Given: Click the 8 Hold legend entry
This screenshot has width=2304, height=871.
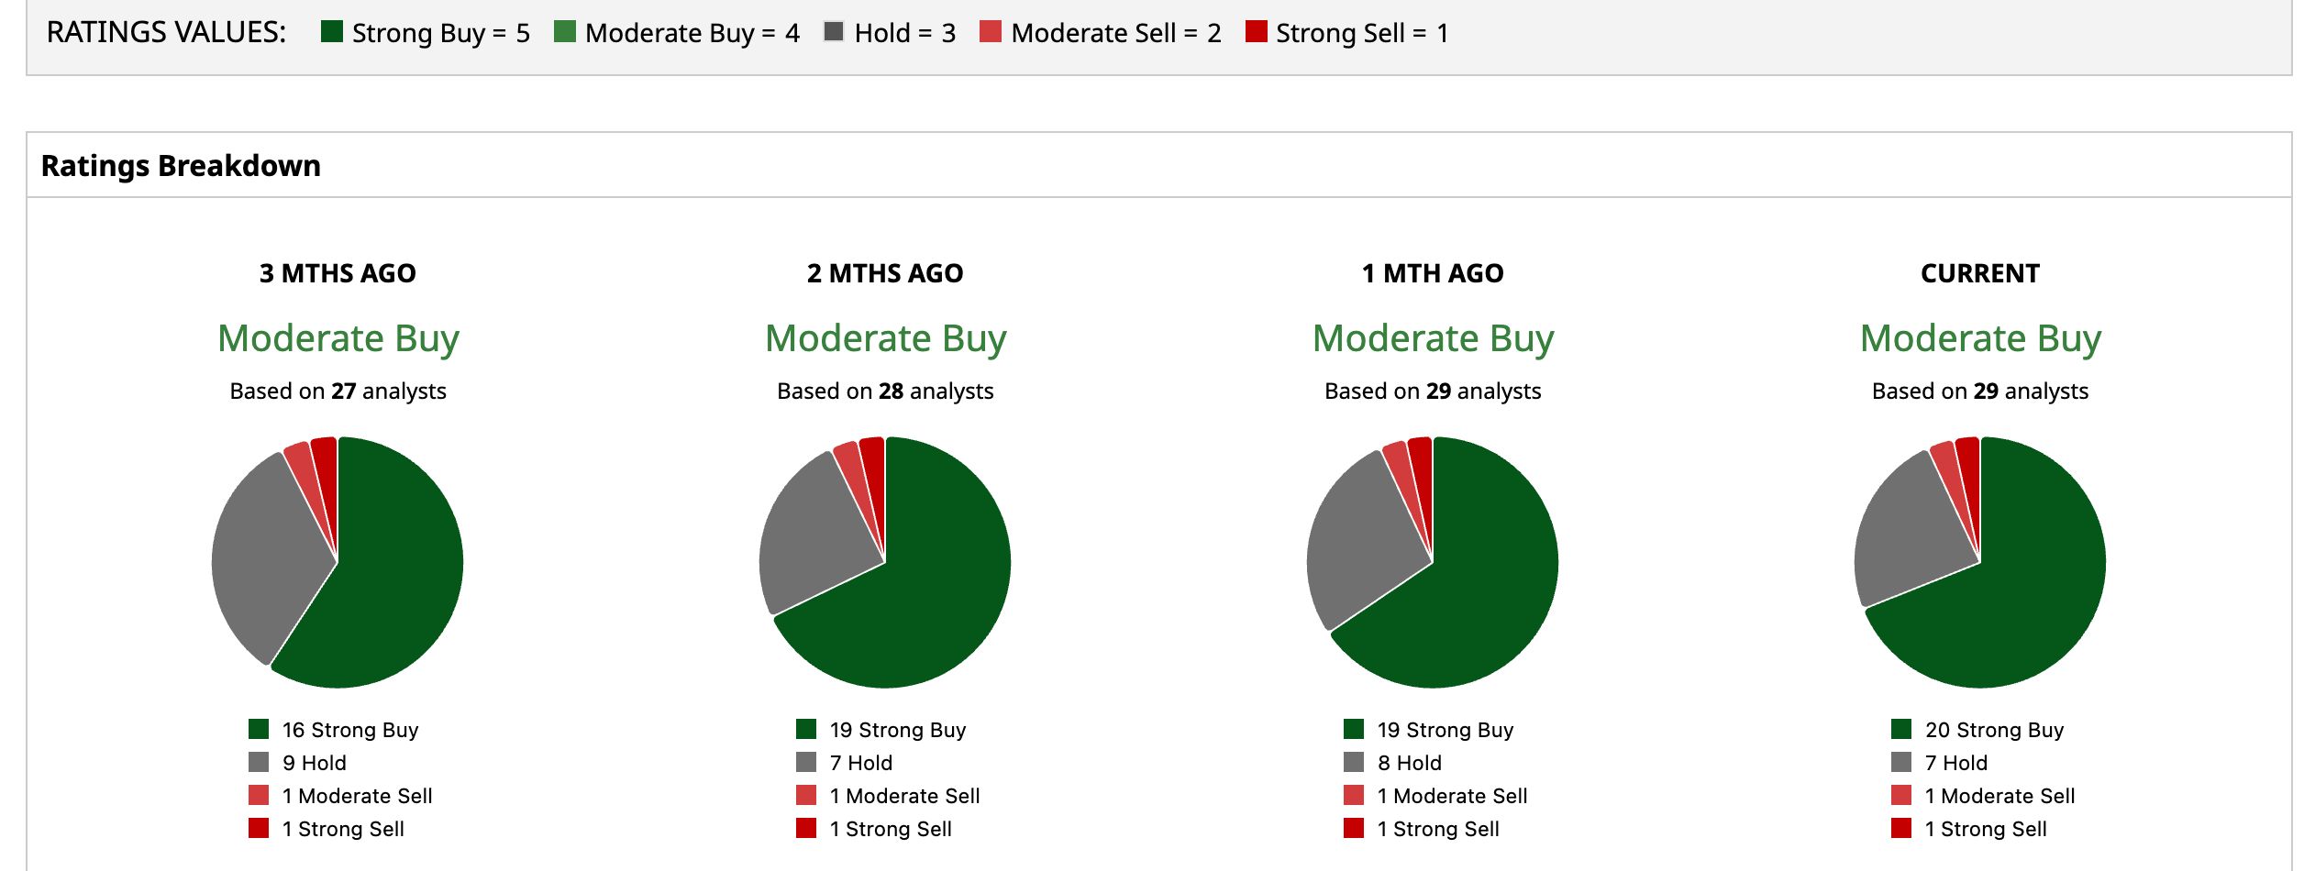Looking at the screenshot, I should click(x=1393, y=763).
